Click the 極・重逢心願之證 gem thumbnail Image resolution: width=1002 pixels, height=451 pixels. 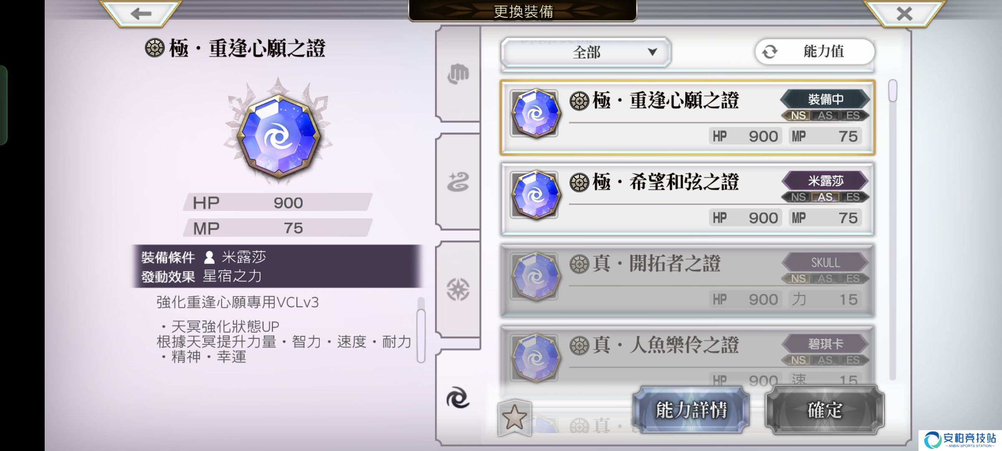click(535, 113)
